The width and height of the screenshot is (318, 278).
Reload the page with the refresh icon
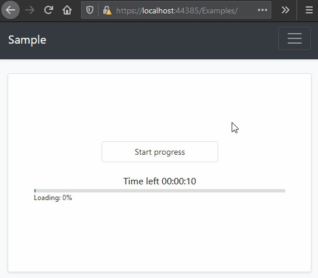pyautogui.click(x=48, y=10)
